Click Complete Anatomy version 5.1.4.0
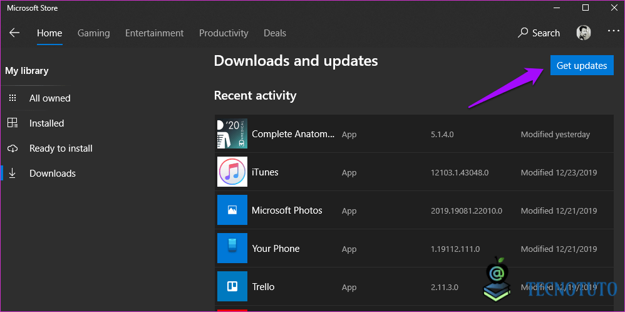This screenshot has width=625, height=312. (442, 135)
